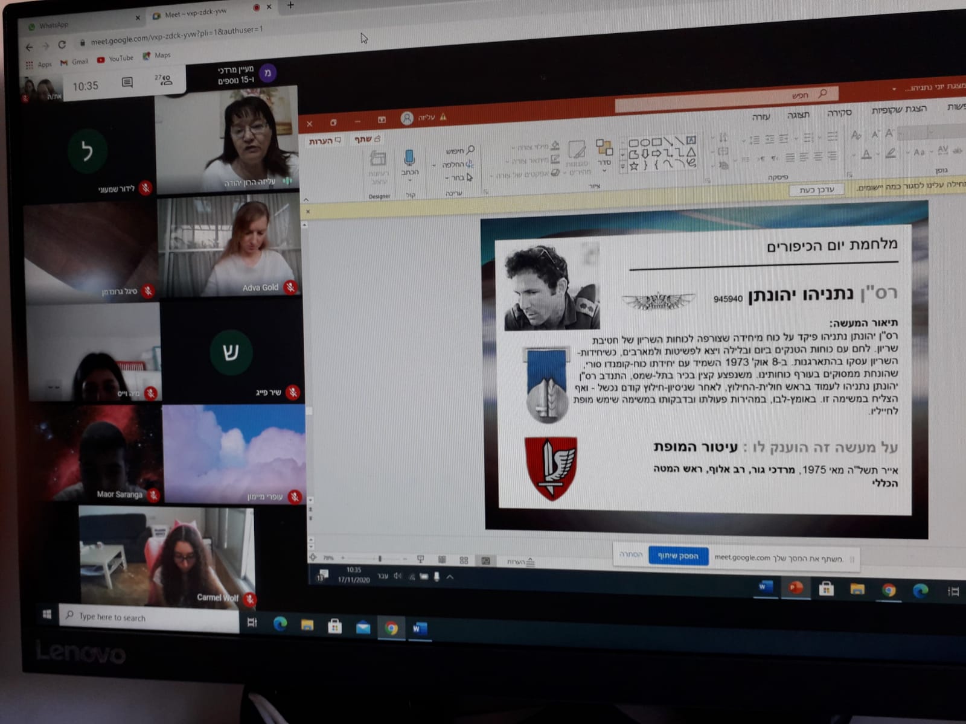Screen dimensions: 966x724
Task: Insert a text box from shapes gallery
Action: [x=691, y=141]
